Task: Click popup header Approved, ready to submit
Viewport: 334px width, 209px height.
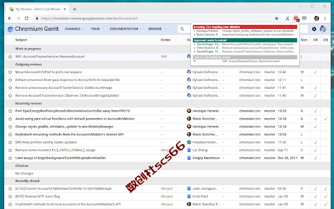Action: [x=245, y=40]
